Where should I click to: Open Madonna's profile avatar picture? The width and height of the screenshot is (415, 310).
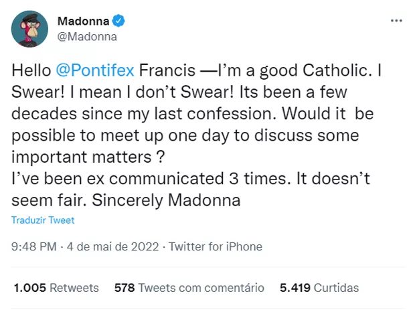click(29, 28)
